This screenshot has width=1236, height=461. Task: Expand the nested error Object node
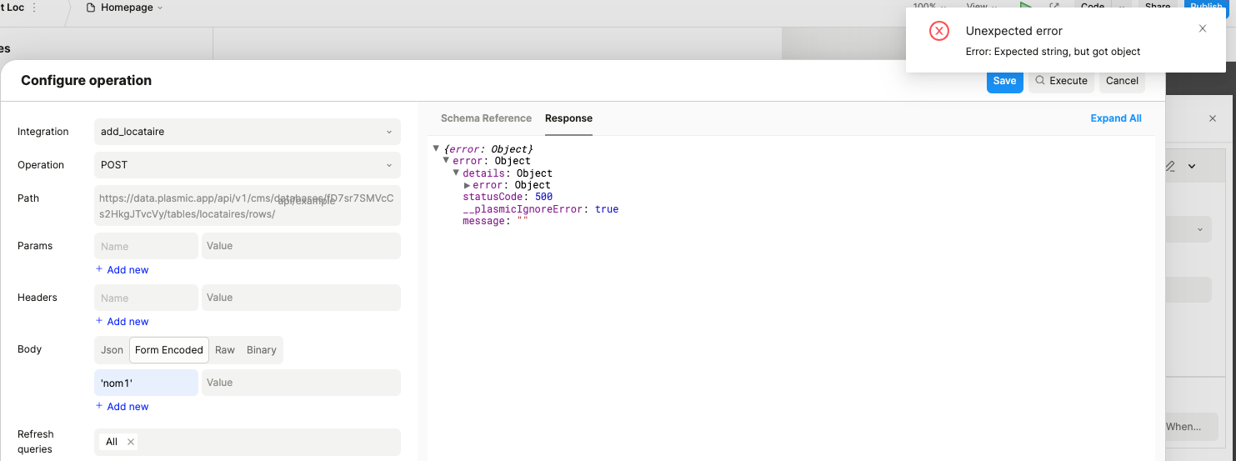468,185
